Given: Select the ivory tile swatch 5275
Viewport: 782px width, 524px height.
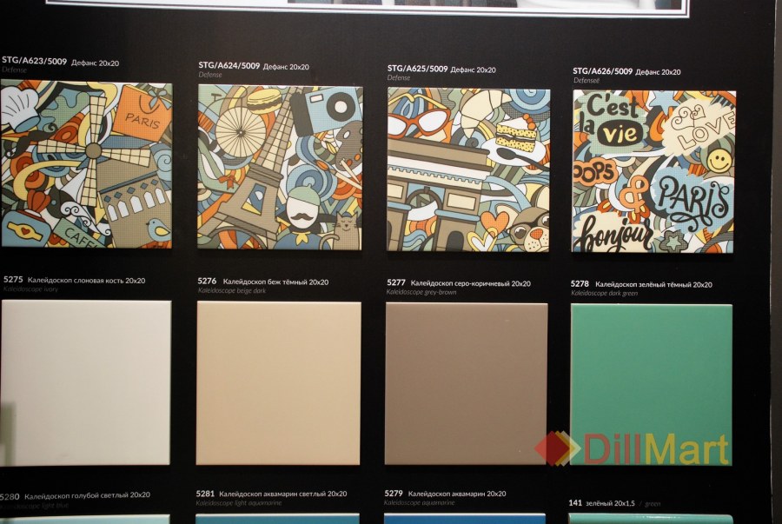Looking at the screenshot, I should 85,381.
